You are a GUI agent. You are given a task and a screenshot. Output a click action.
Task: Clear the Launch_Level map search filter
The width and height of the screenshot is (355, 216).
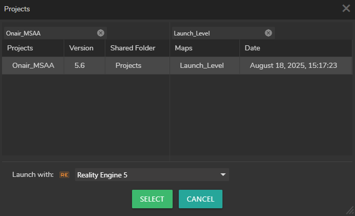click(268, 33)
